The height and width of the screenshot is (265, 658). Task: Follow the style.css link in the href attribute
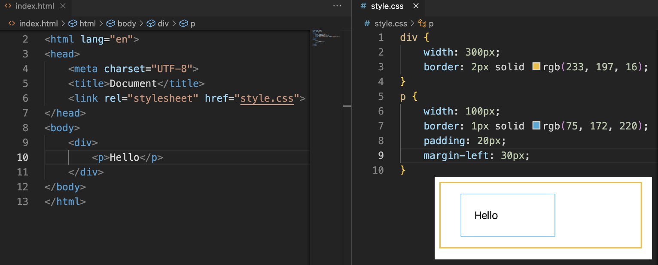pos(267,98)
